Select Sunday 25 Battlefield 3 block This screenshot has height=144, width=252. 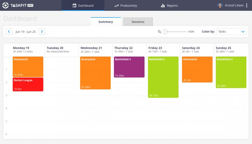point(231,72)
